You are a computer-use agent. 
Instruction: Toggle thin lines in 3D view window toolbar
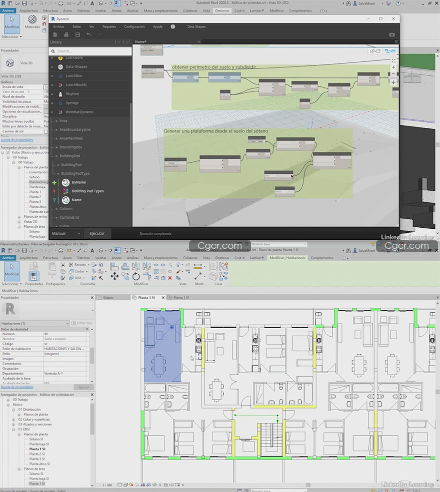pyautogui.click(x=117, y=3)
